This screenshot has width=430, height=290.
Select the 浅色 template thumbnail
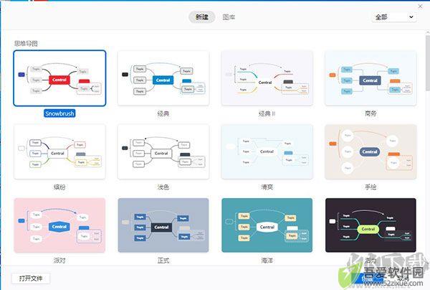(x=163, y=151)
